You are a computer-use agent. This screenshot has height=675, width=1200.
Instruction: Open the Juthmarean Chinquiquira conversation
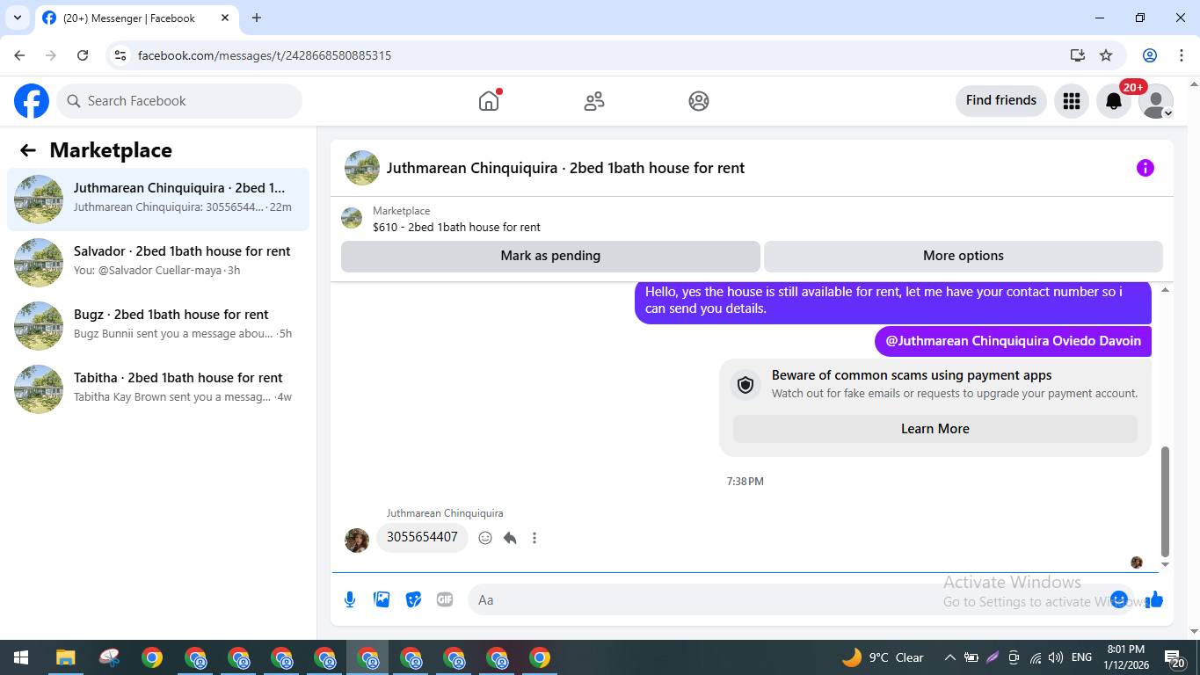158,200
